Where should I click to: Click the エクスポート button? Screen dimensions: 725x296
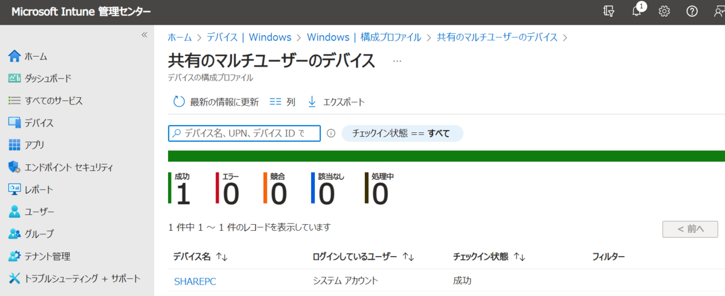pos(336,102)
